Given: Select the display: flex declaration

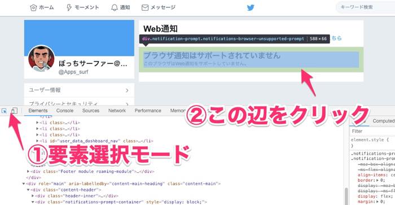Looking at the screenshot, I should pos(375,196).
